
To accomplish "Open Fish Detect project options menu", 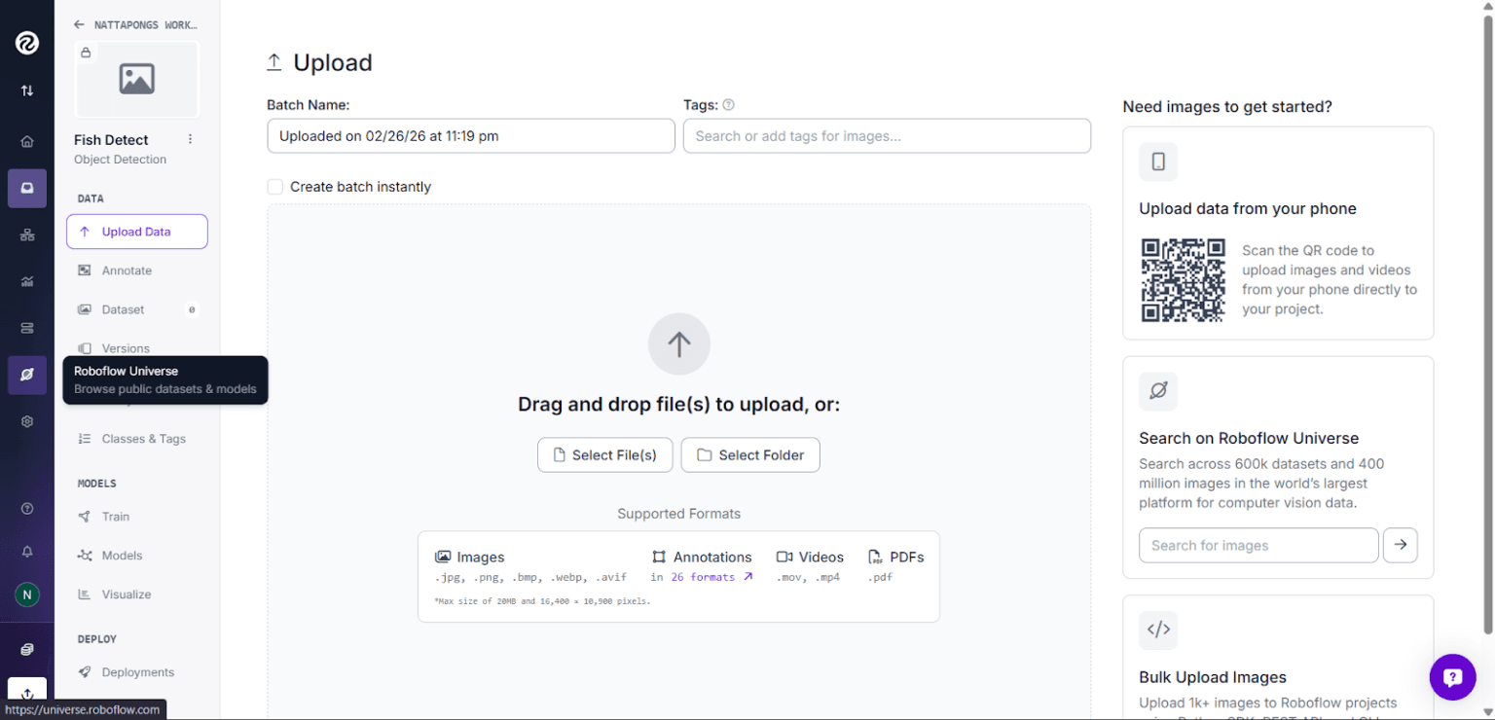I will (190, 139).
